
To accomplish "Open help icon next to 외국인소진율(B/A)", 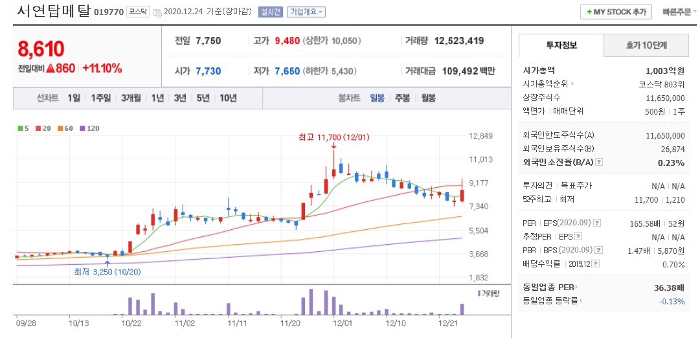I will pos(599,162).
